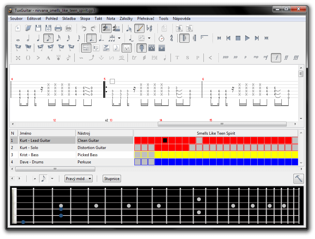Open the tempo metronome icon
Viewport: 315px width, 239px height.
pos(161,38)
